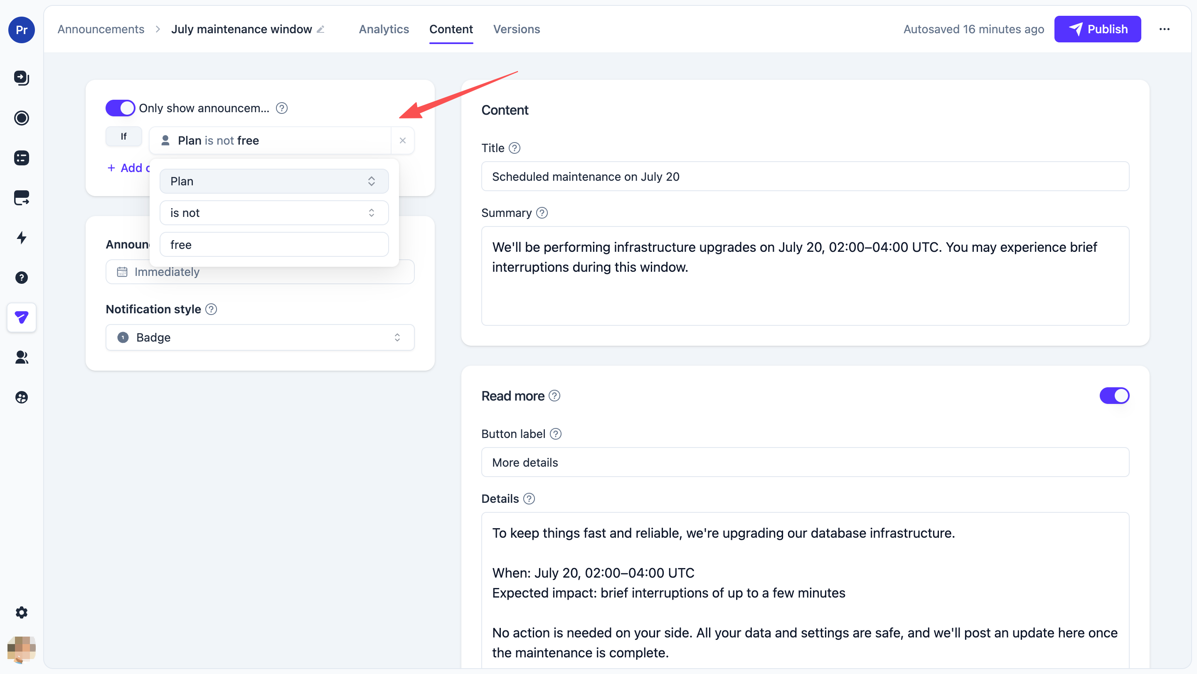Click the Button label input field

coord(805,462)
